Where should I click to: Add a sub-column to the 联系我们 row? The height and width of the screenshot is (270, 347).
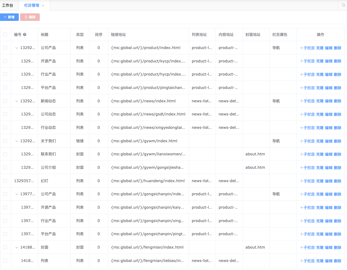307,154
